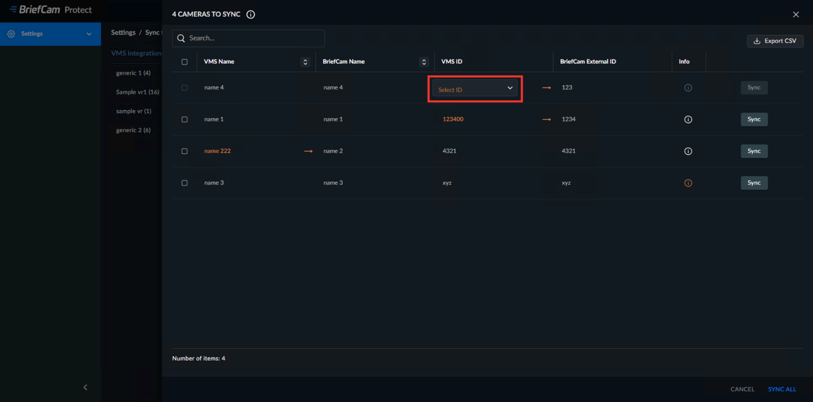Open info tooltip next to 4 Cameras to Sync
This screenshot has height=402, width=813.
pos(251,14)
